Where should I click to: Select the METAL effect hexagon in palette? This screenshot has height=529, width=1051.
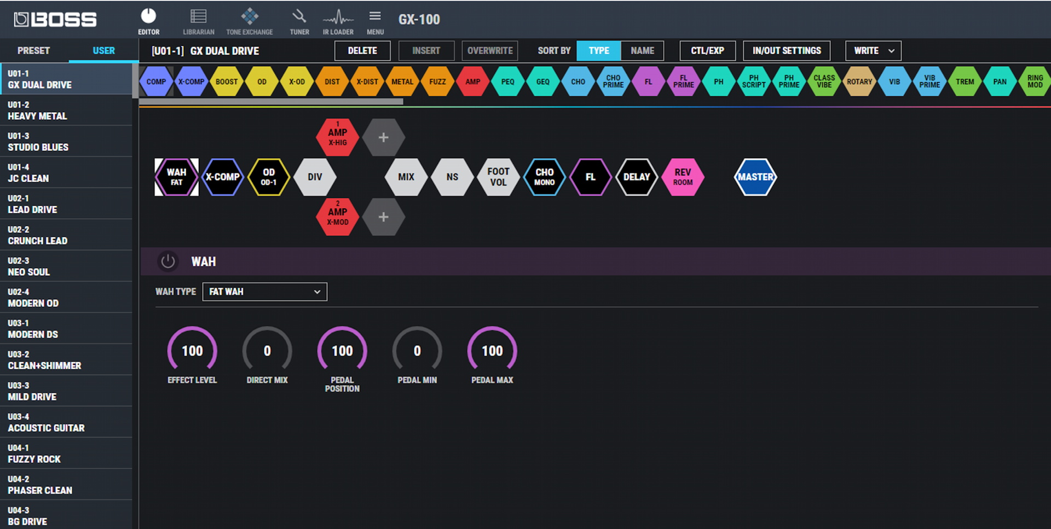click(x=402, y=82)
